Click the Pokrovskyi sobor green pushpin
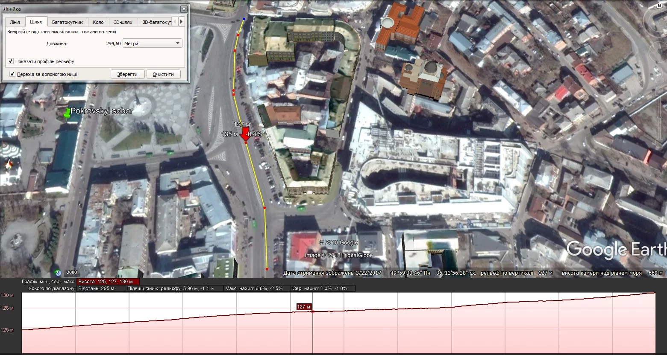Viewport: 667px width, 355px height. point(67,113)
